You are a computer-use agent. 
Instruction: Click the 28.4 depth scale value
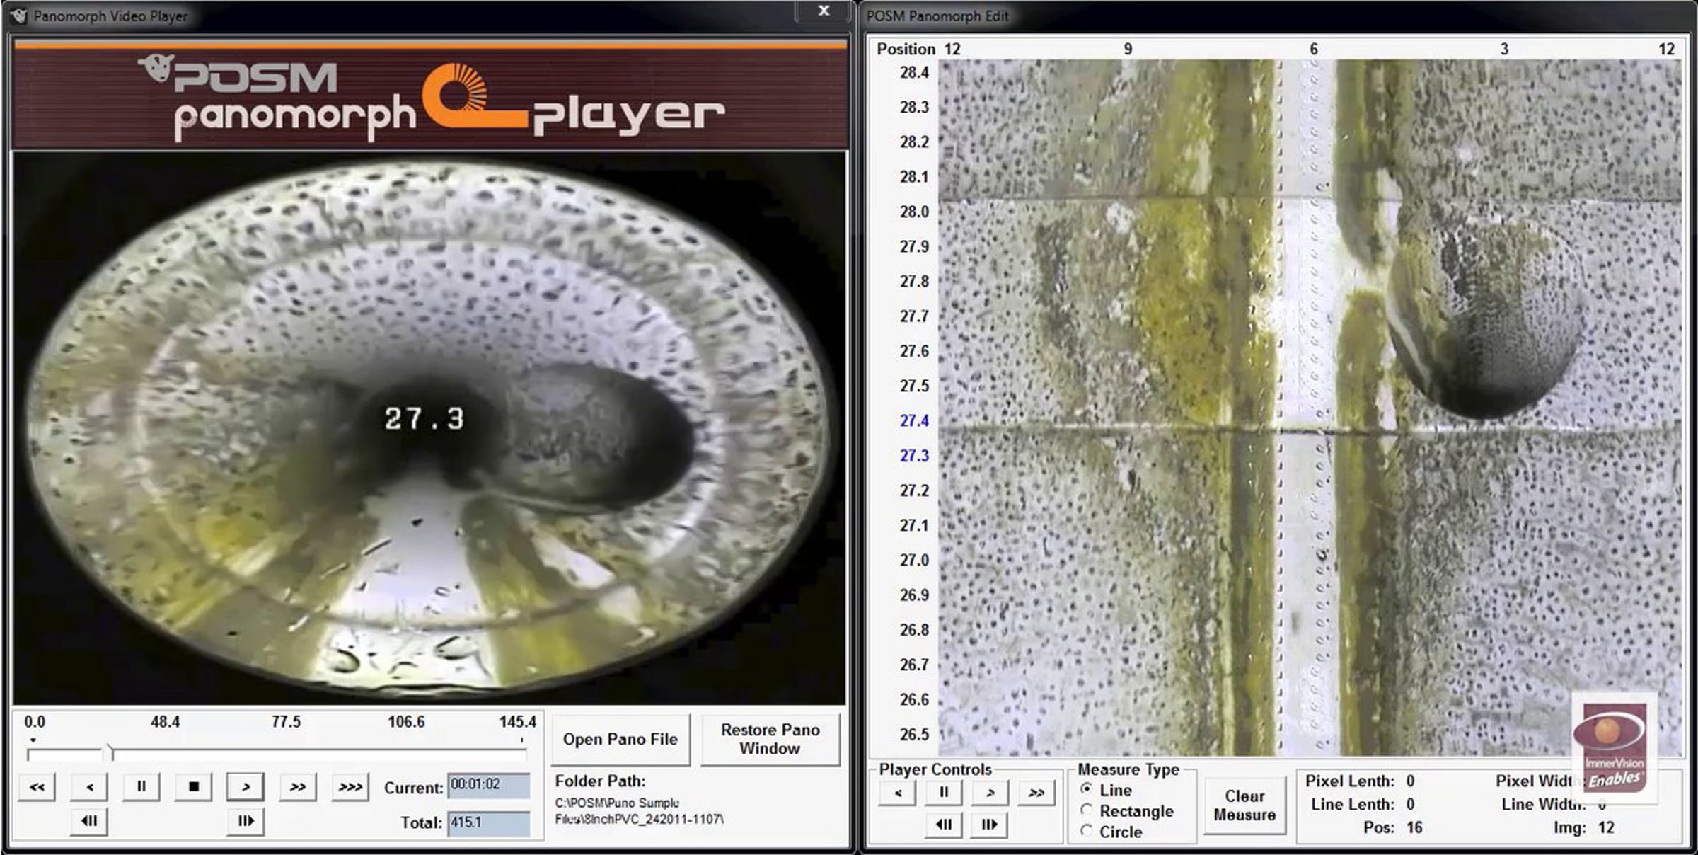tap(914, 73)
